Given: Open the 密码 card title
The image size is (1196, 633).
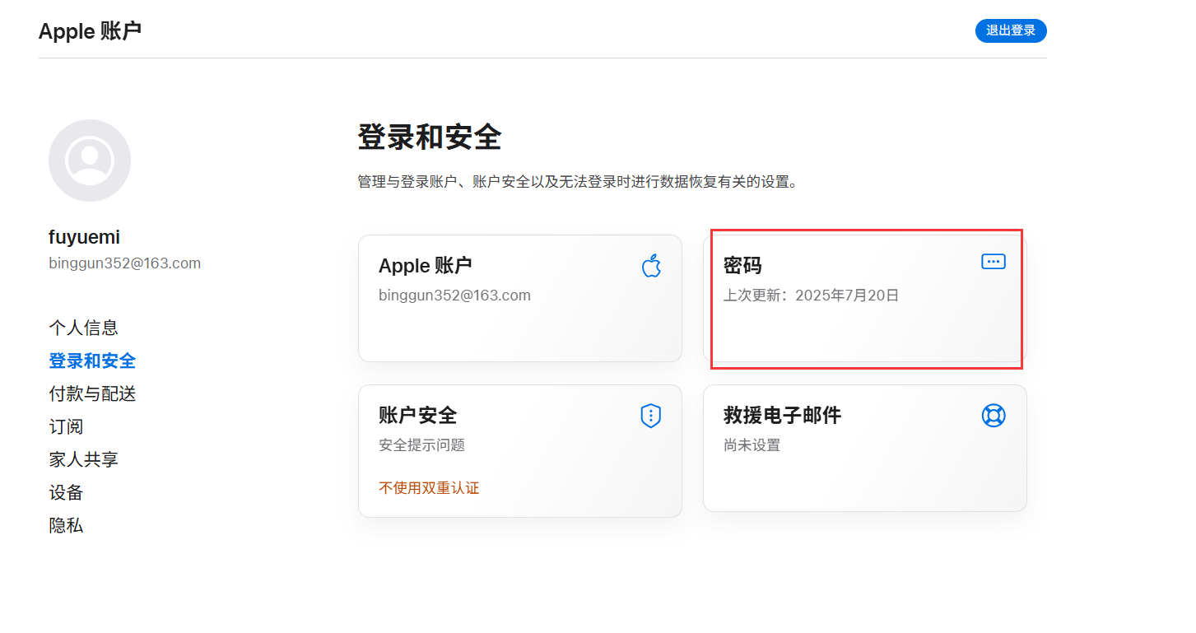Looking at the screenshot, I should tap(742, 266).
